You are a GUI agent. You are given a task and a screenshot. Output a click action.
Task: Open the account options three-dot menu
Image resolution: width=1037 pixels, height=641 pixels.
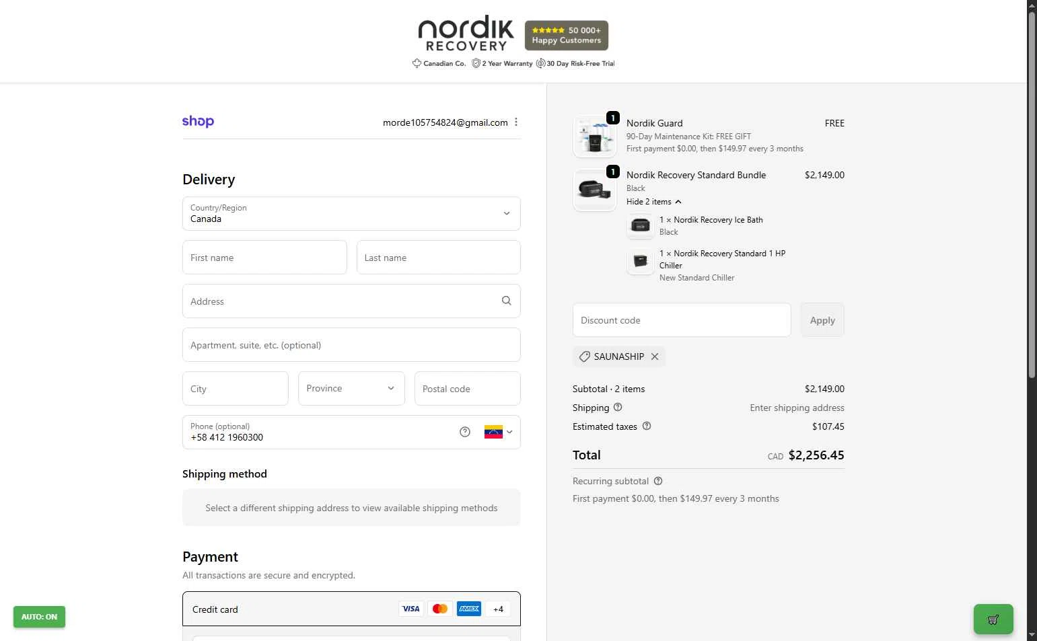pyautogui.click(x=516, y=122)
